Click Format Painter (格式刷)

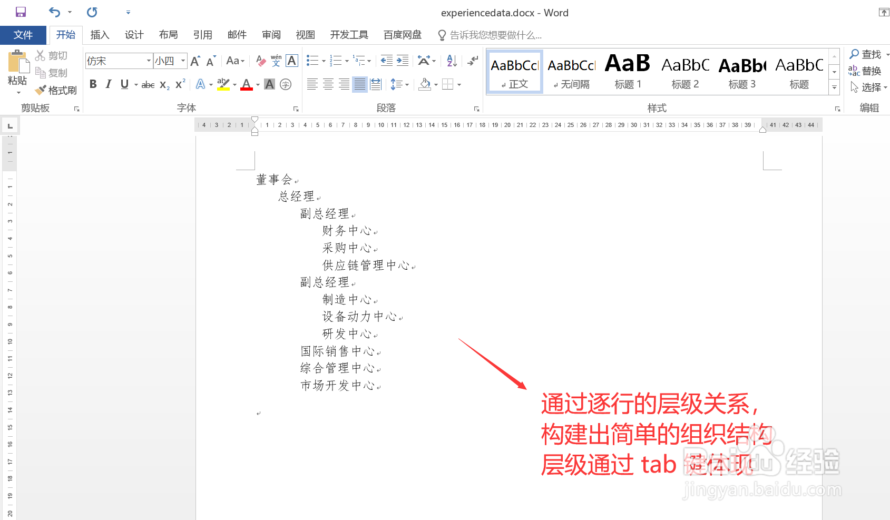(x=56, y=90)
